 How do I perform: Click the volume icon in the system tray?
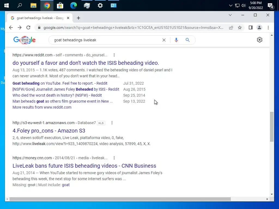244,5
